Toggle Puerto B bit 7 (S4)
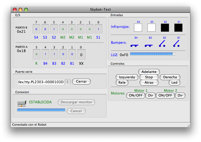This screenshot has height=142, width=201. [x=36, y=29]
